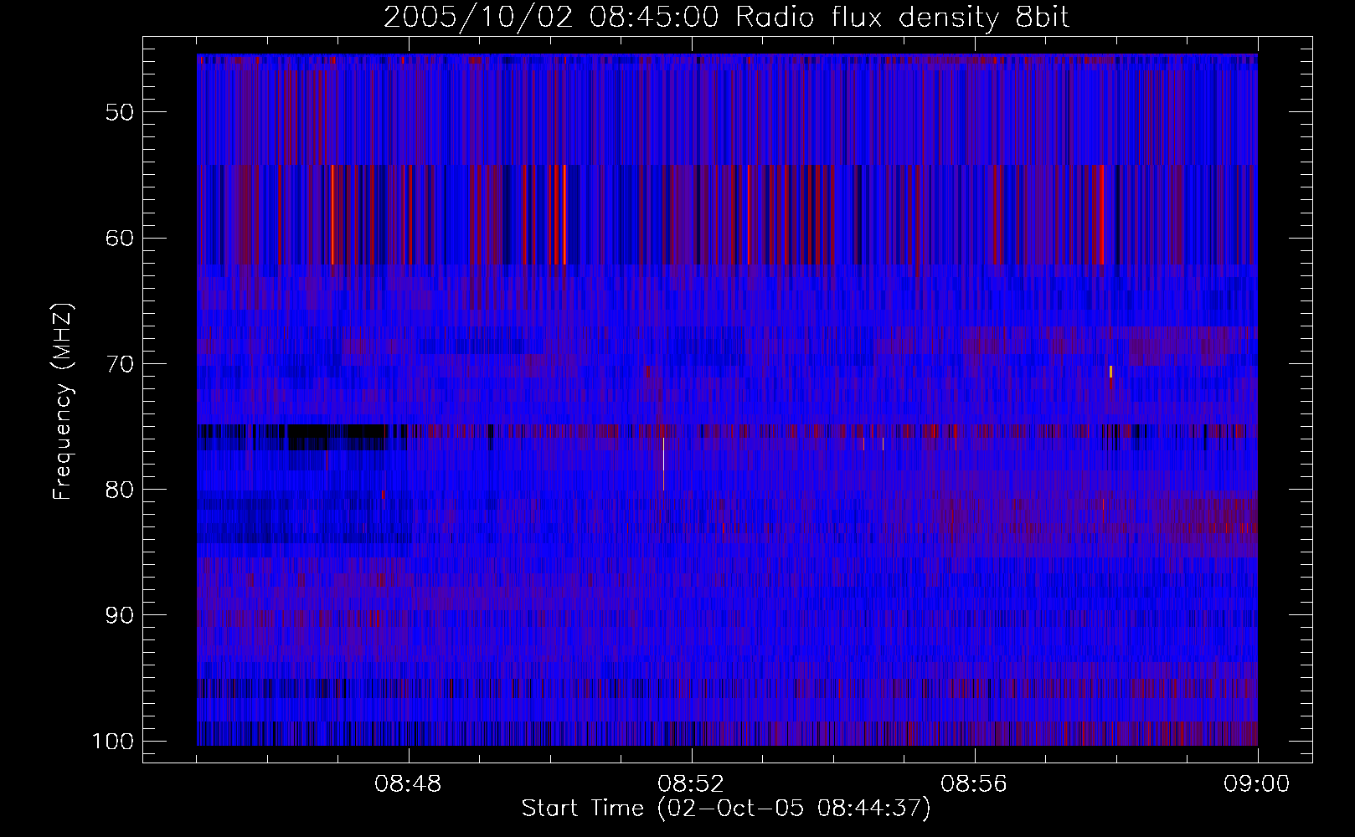Click the 100 frequency tick label
The width and height of the screenshot is (1355, 837).
point(113,742)
